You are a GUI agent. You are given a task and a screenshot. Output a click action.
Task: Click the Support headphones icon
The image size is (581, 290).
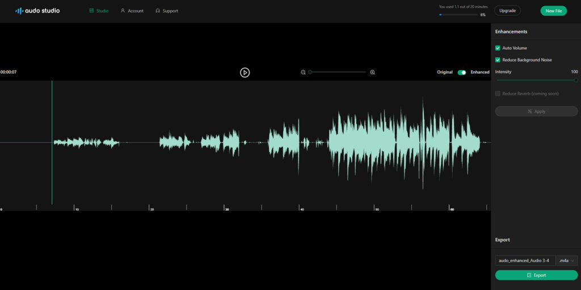[x=158, y=11]
